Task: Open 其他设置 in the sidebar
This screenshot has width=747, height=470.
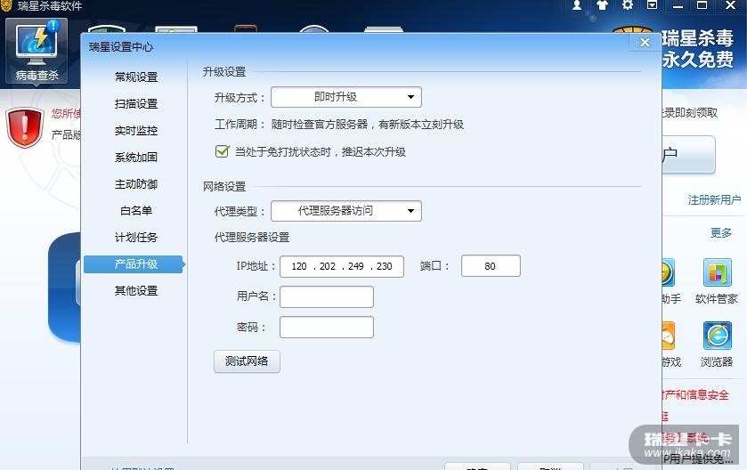Action: tap(135, 290)
